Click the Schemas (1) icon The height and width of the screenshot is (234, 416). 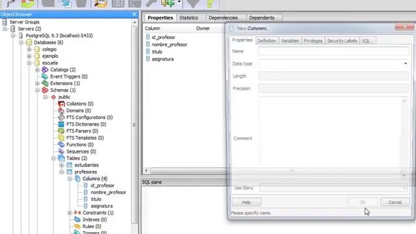tap(45, 90)
